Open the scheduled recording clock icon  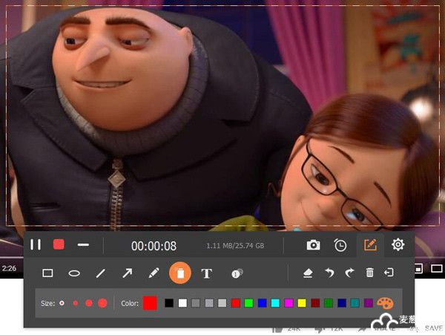point(340,244)
